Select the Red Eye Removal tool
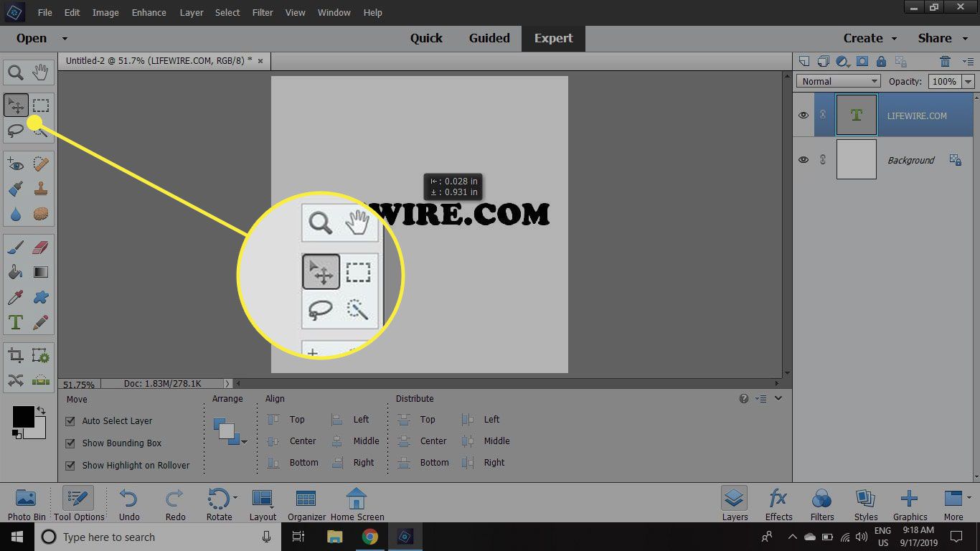The height and width of the screenshot is (551, 980). [x=16, y=165]
